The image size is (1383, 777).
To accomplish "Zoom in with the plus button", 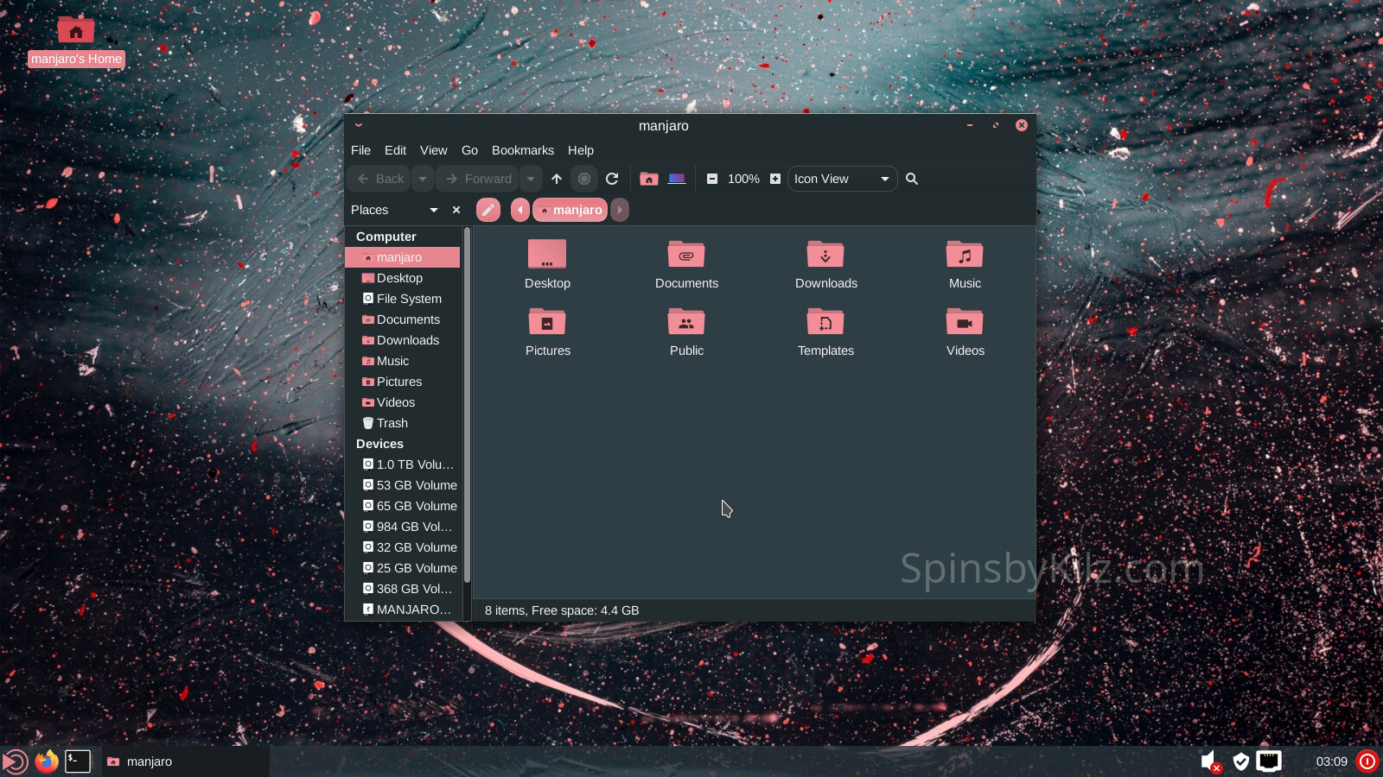I will tap(775, 179).
